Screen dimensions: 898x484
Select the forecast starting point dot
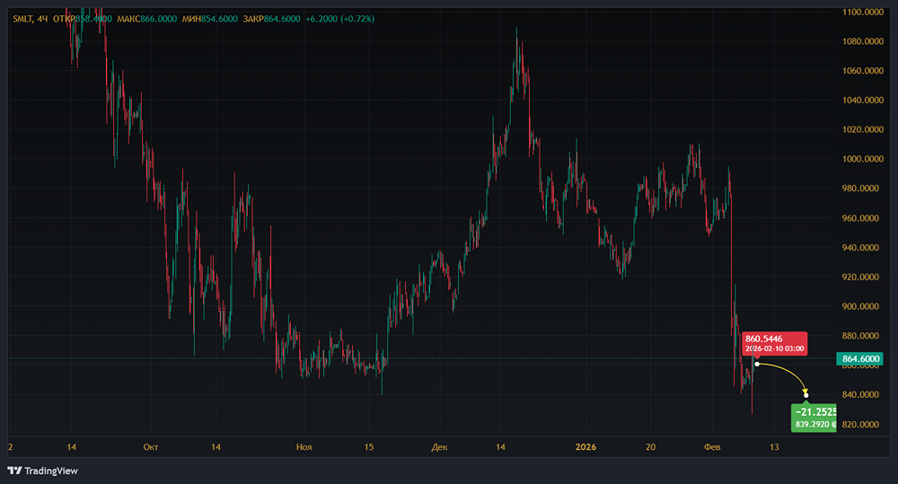(x=757, y=364)
